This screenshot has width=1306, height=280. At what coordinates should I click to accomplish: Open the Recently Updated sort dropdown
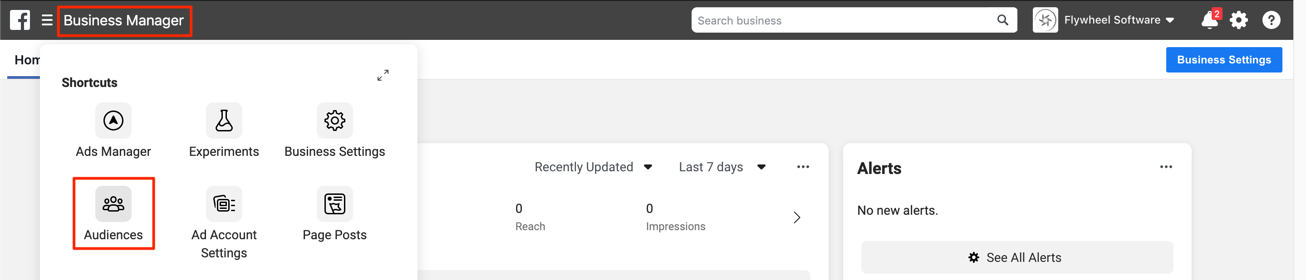coord(593,167)
